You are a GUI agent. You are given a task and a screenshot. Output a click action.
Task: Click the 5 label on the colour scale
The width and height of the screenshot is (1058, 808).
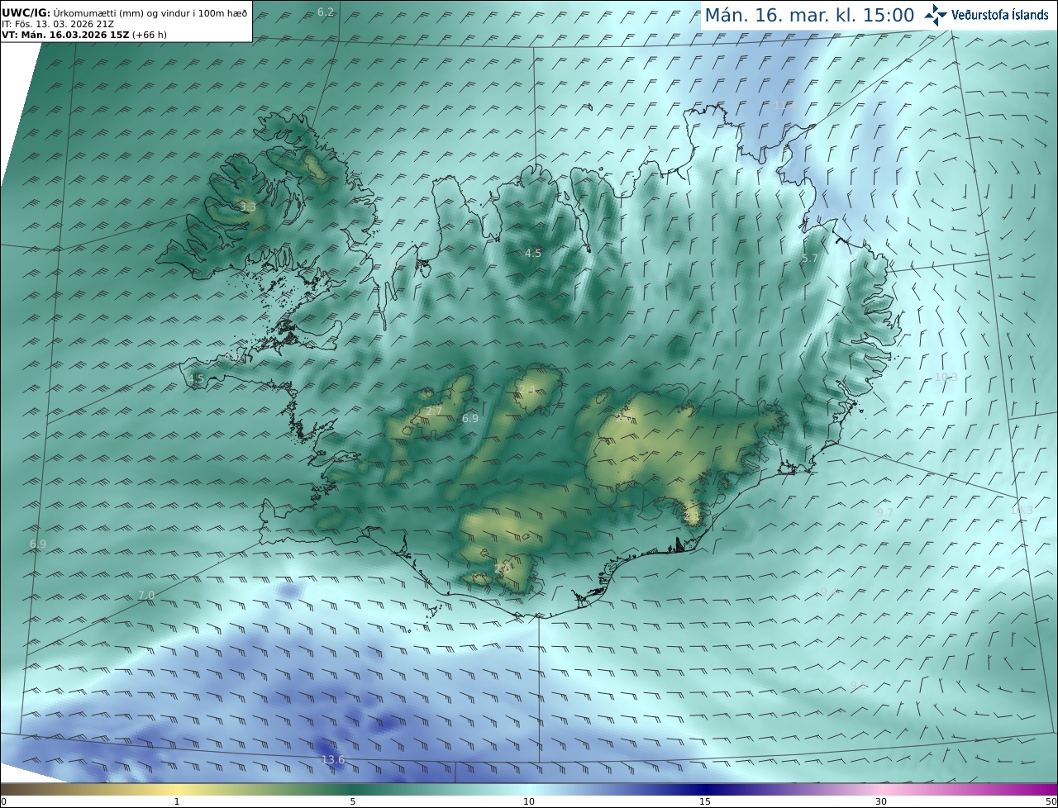point(353,801)
